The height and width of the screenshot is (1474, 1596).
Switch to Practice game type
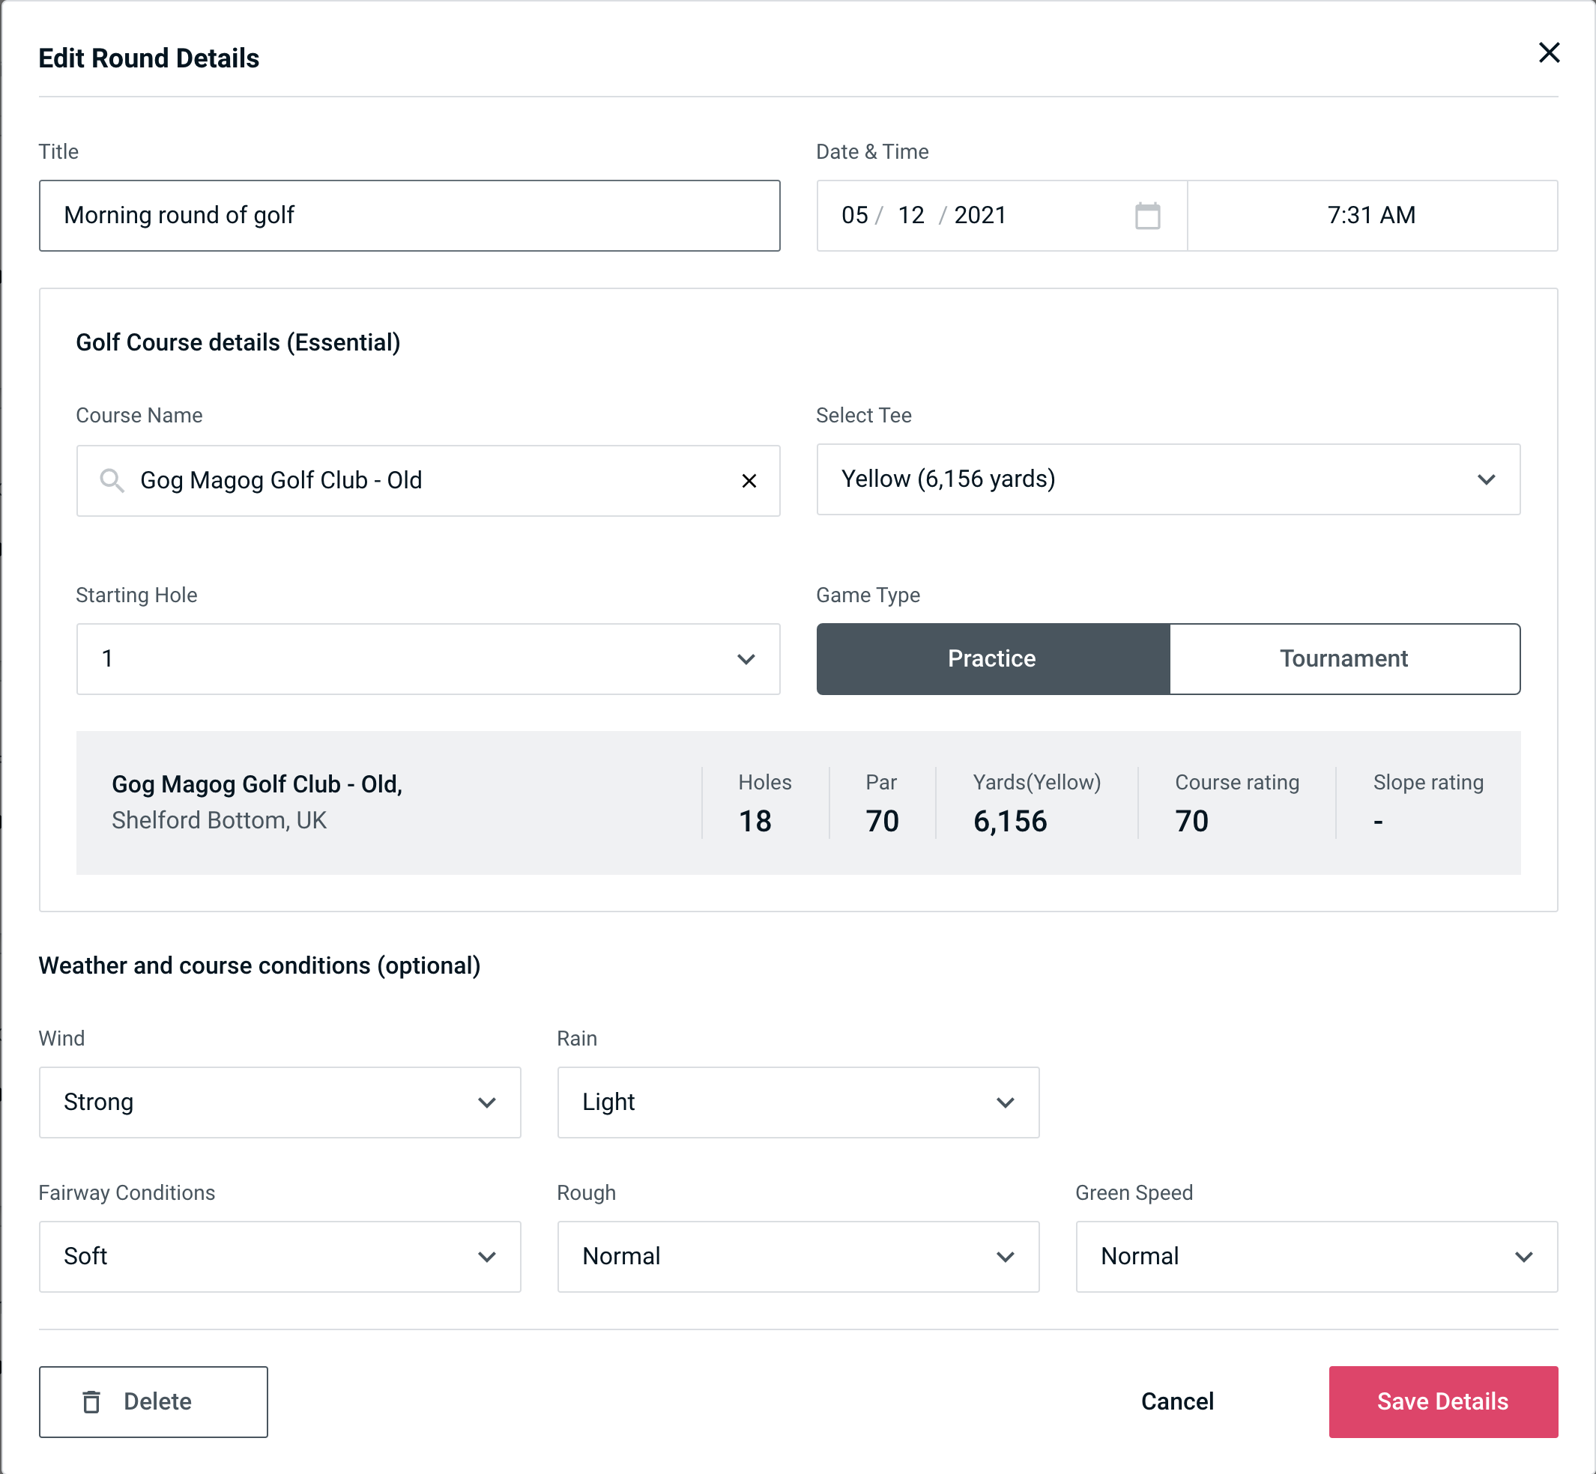click(x=991, y=658)
